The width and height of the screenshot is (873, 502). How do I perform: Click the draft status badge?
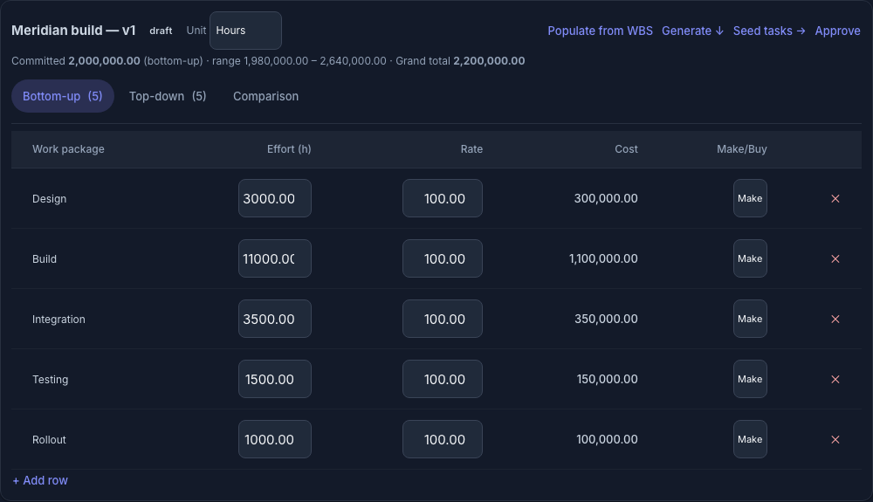point(161,31)
